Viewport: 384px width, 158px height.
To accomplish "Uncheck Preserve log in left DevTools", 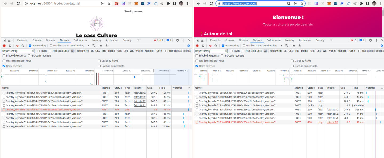I will 30,46.
